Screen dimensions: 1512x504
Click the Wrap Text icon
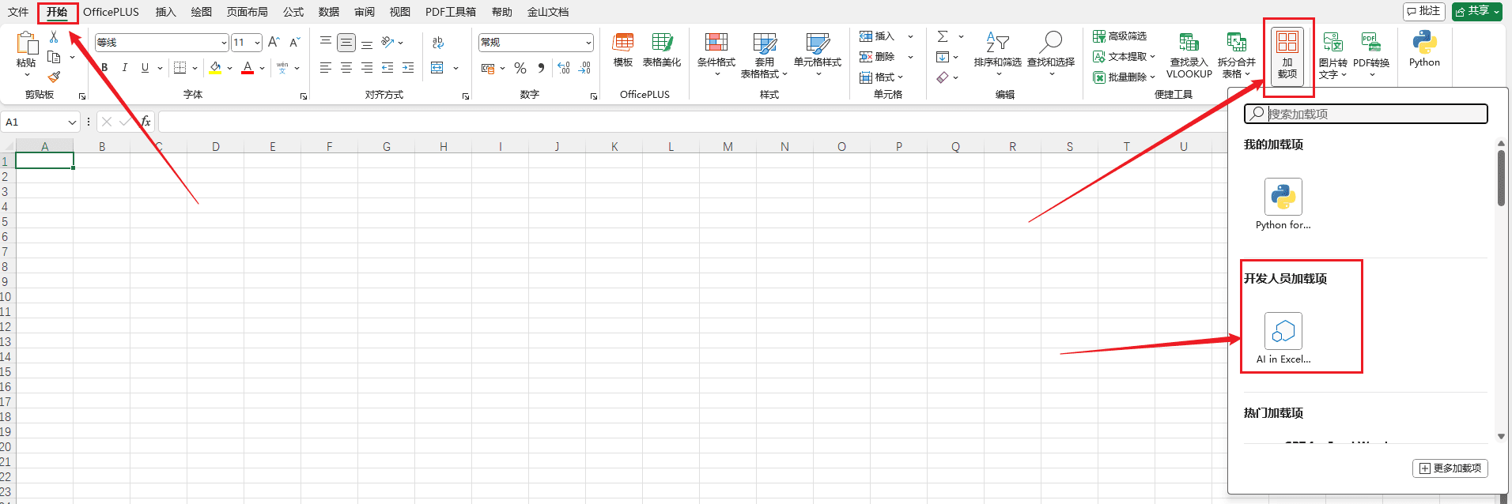tap(438, 42)
